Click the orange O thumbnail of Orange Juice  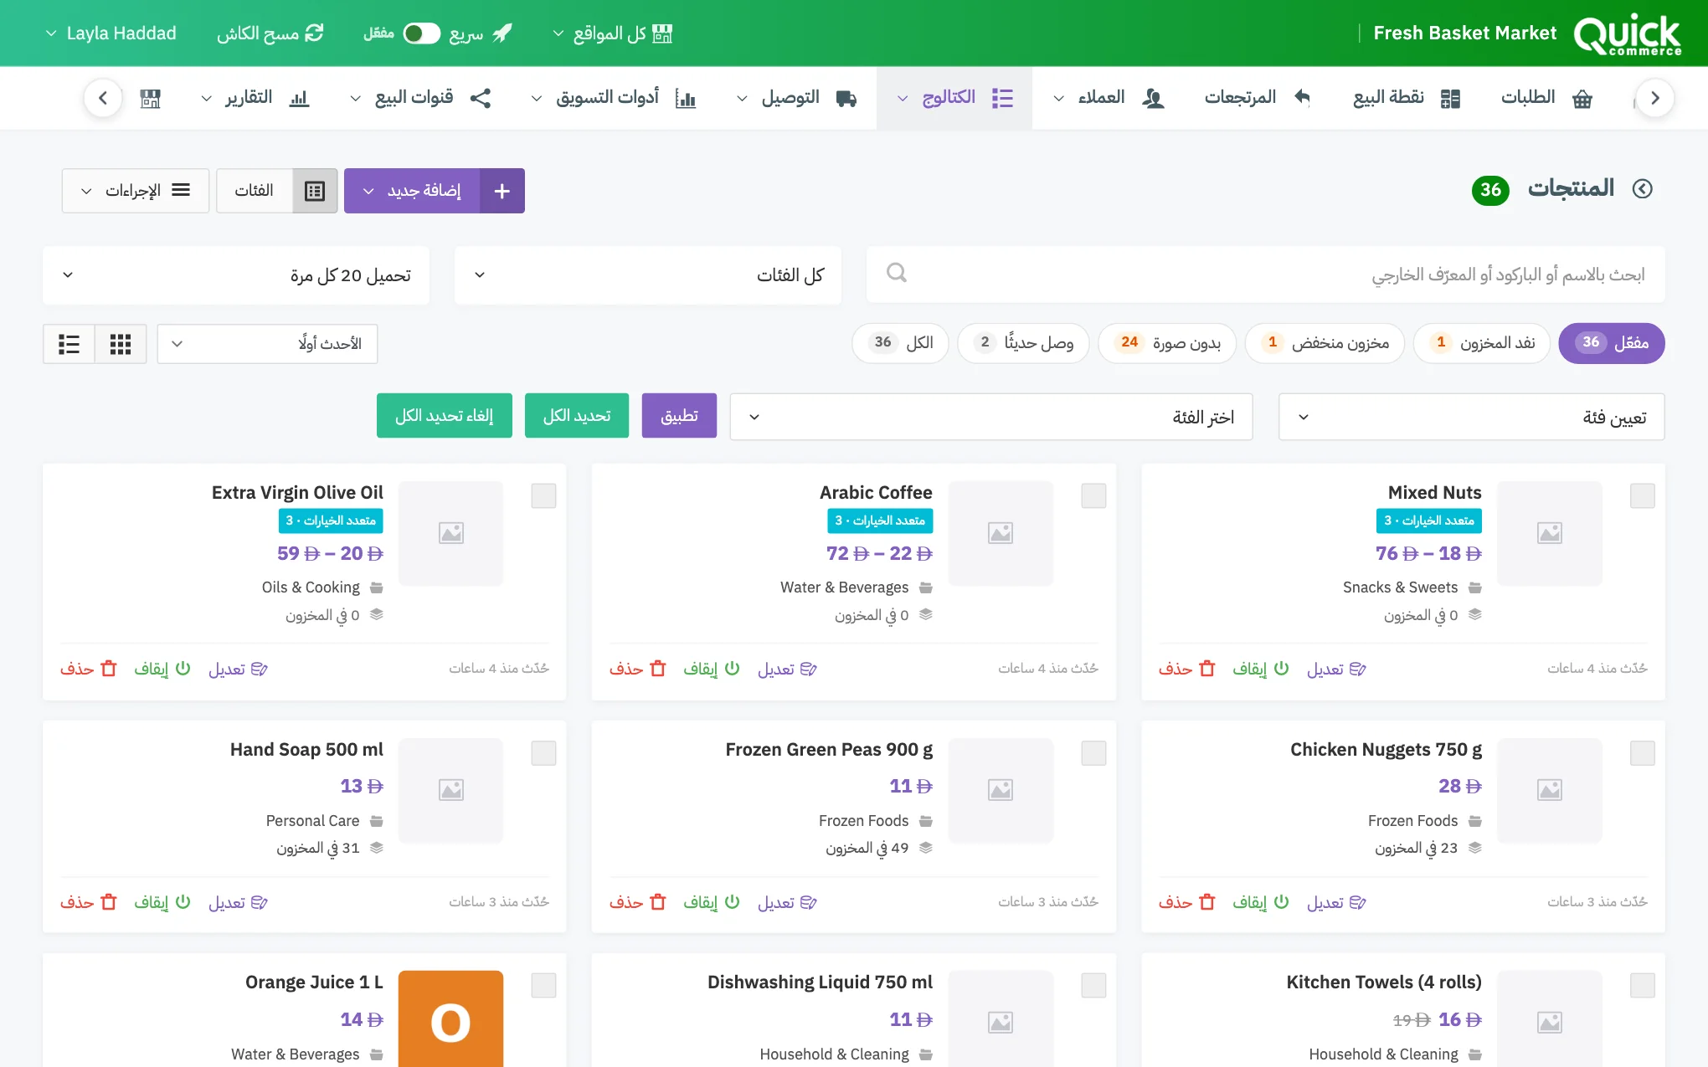click(x=450, y=1018)
